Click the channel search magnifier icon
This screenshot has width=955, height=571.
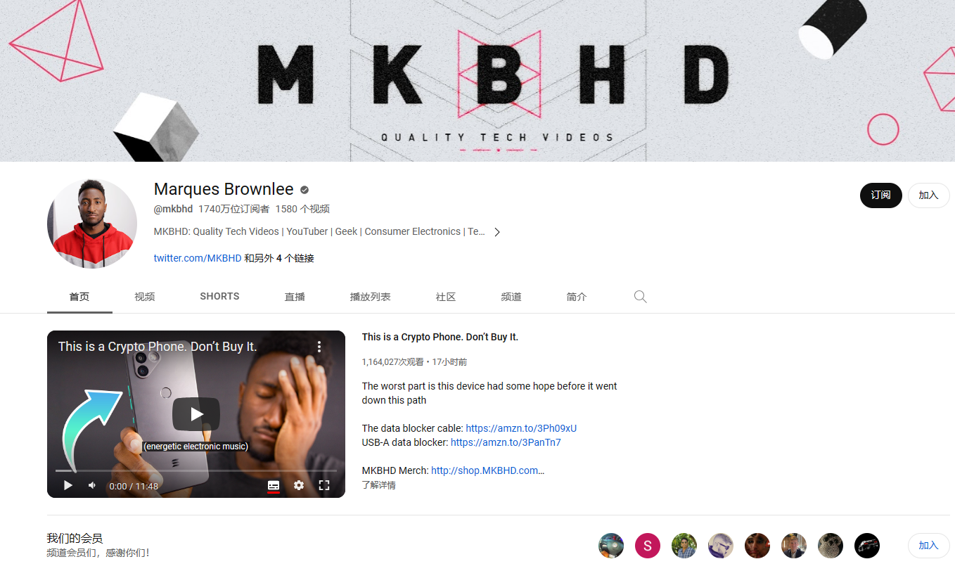click(640, 297)
